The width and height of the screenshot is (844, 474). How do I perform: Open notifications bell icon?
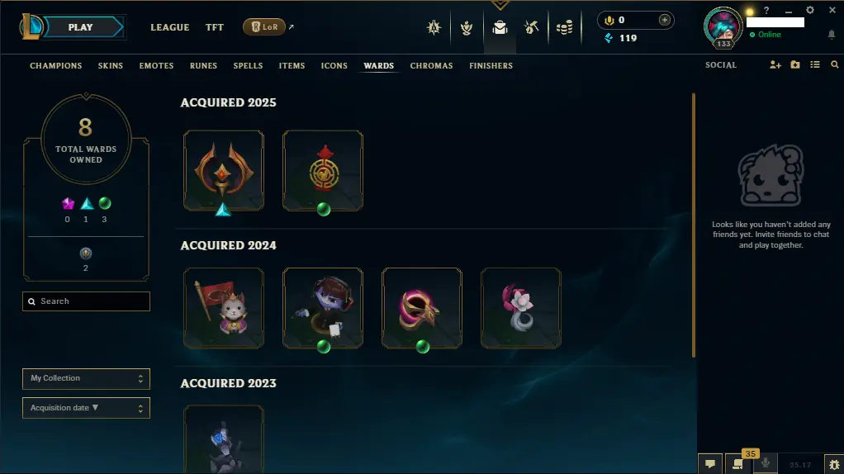coord(831,35)
